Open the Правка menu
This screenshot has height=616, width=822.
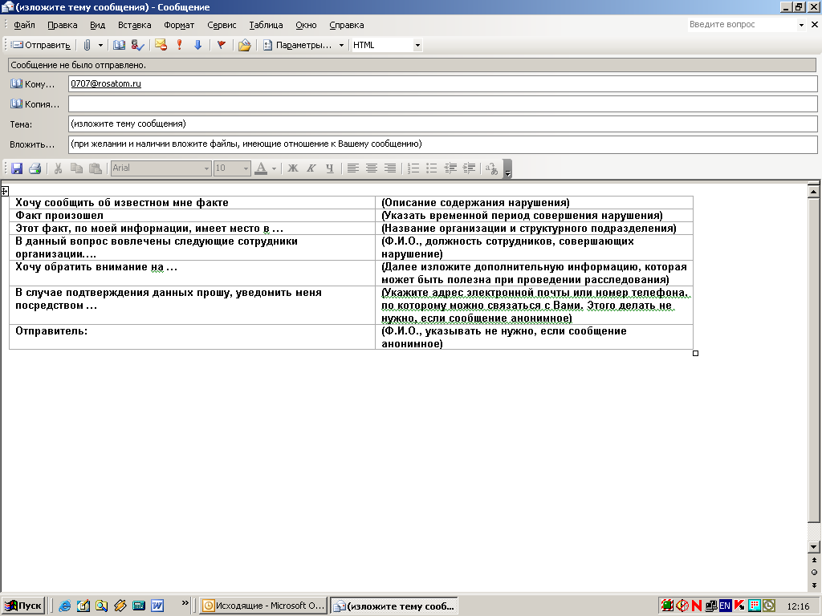pyautogui.click(x=63, y=25)
